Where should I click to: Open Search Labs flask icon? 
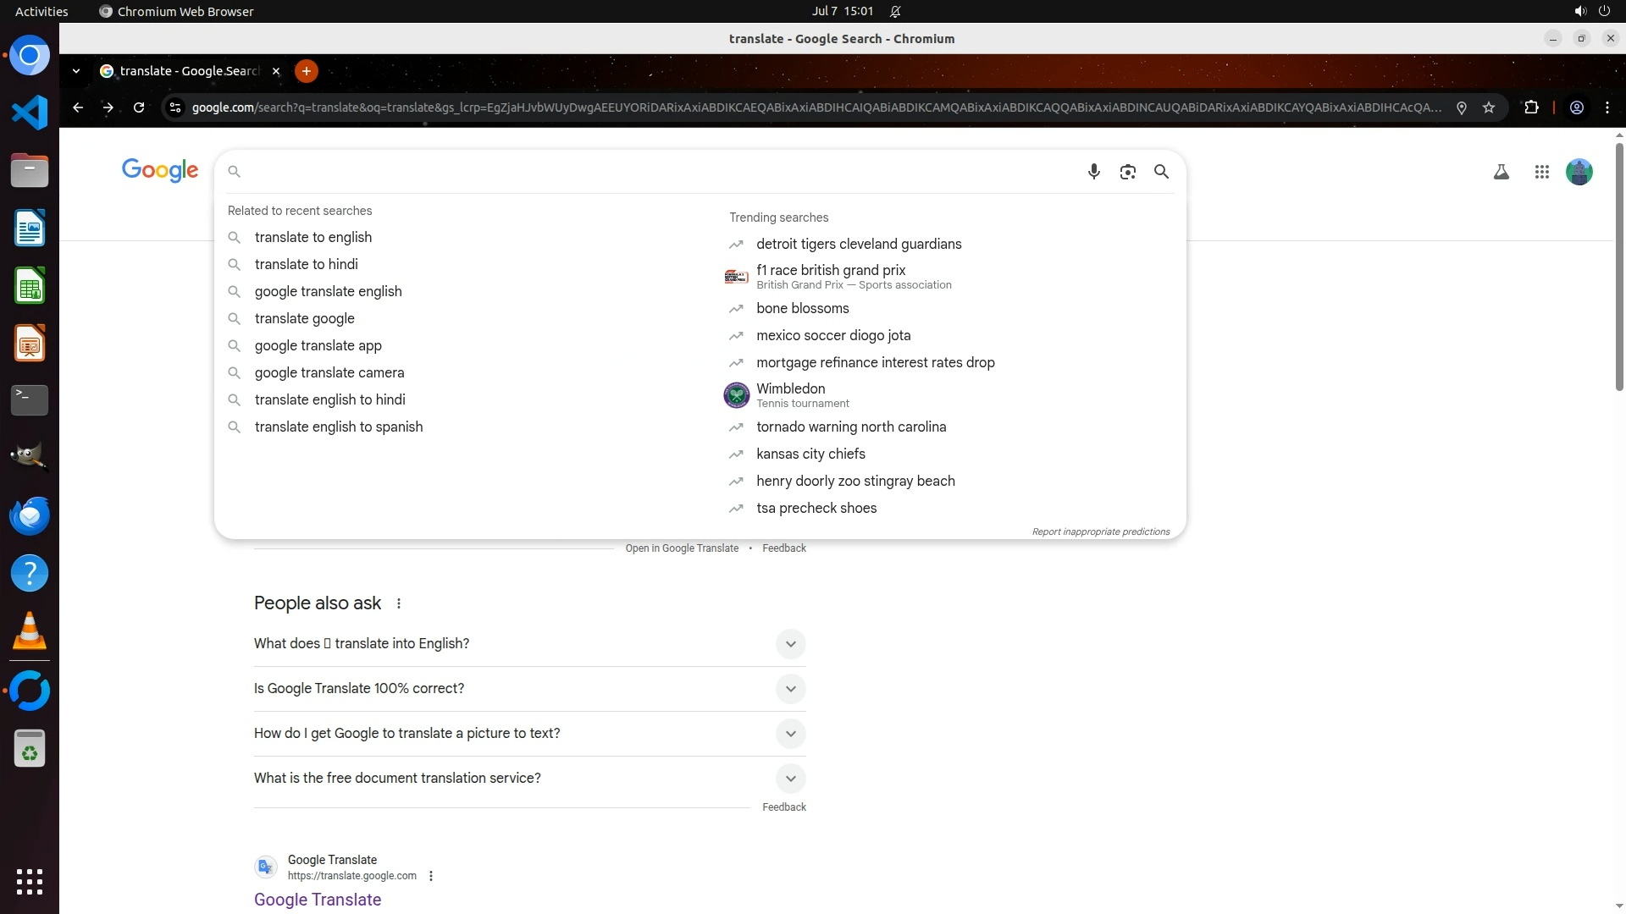(1501, 172)
